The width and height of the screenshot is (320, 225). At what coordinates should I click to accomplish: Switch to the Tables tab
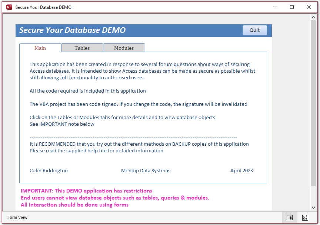click(82, 48)
